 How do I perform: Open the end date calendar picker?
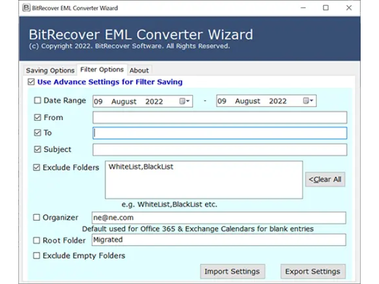coord(309,101)
